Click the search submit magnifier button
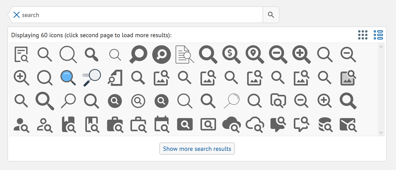The height and width of the screenshot is (170, 396). pyautogui.click(x=271, y=15)
